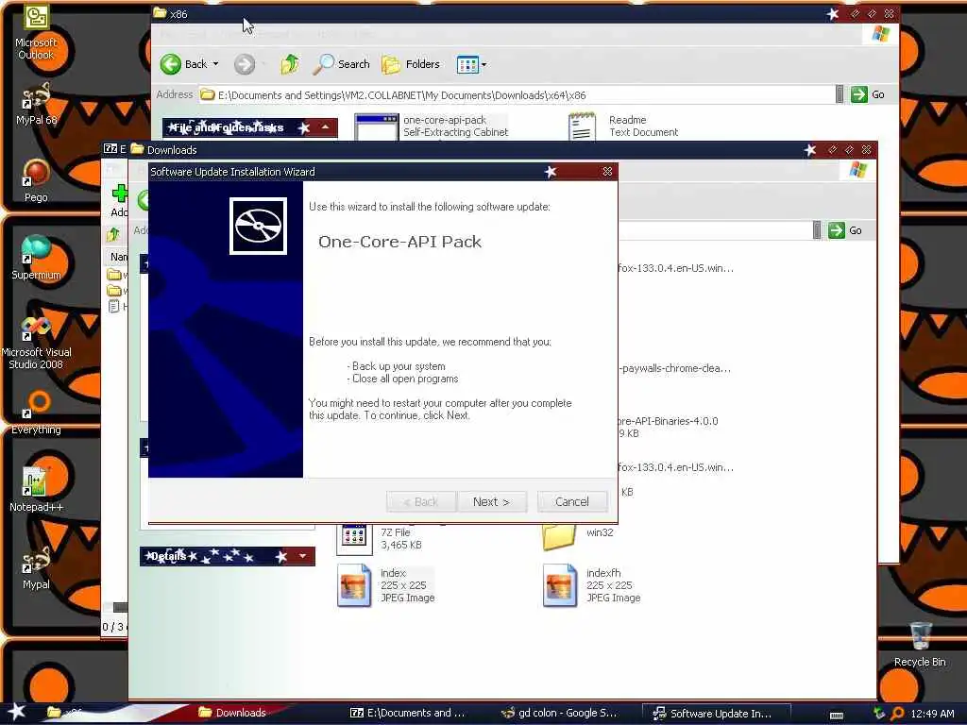Viewport: 967px width, 725px height.
Task: Switch to gd colon Google taskbar item
Action: pos(560,713)
